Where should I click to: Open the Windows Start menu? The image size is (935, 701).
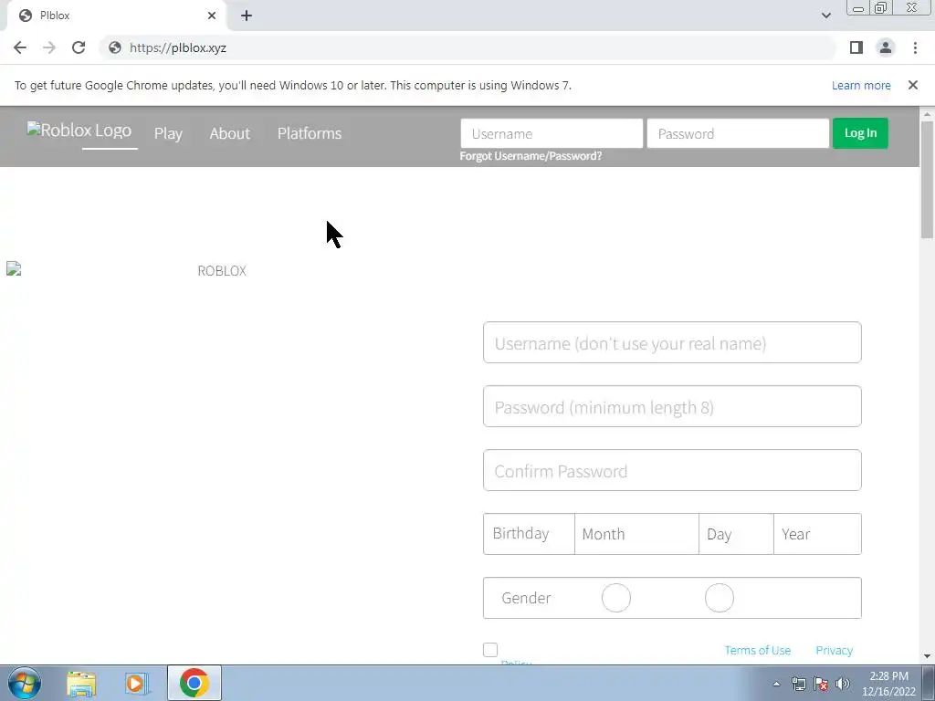coord(25,683)
